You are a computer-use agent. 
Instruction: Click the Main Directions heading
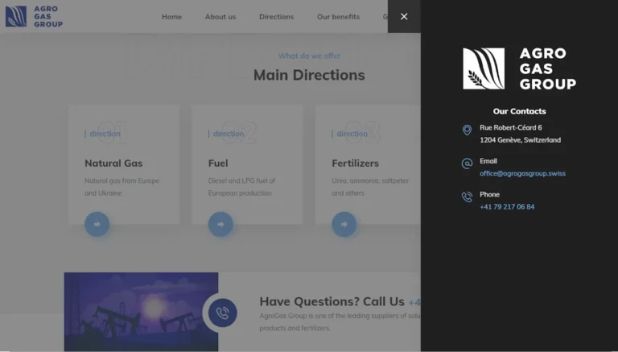pos(309,75)
